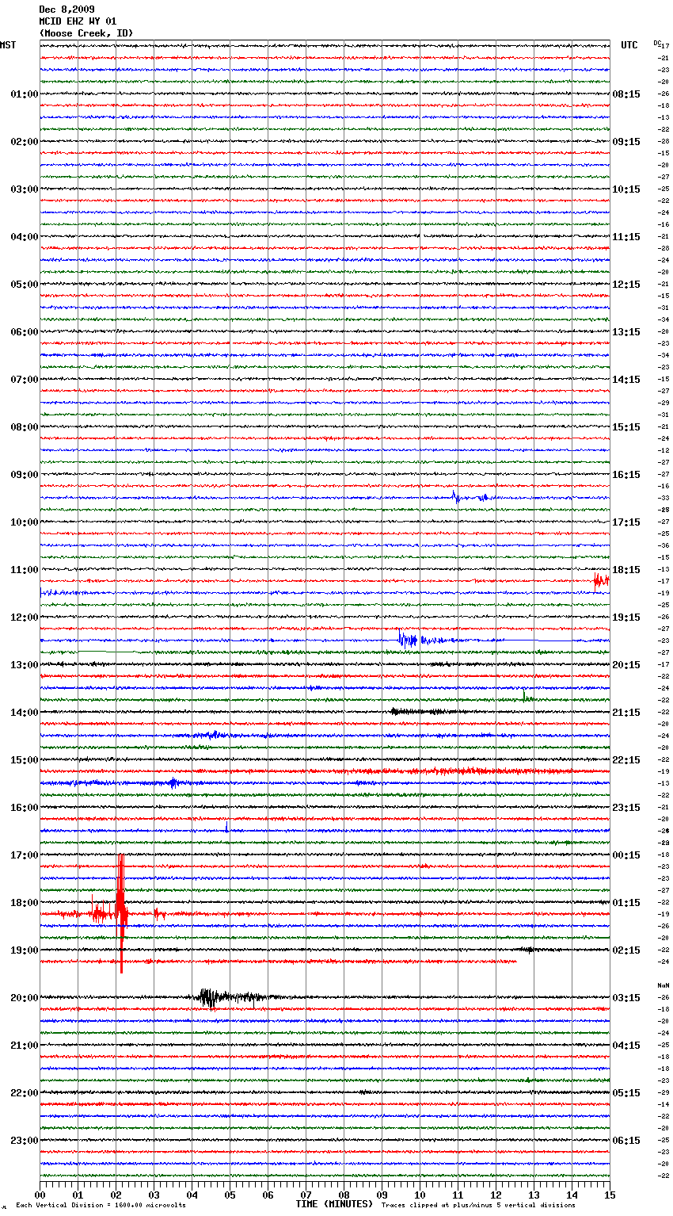Click the 'NaN' label in right column
This screenshot has height=1216, width=673.
(x=663, y=985)
